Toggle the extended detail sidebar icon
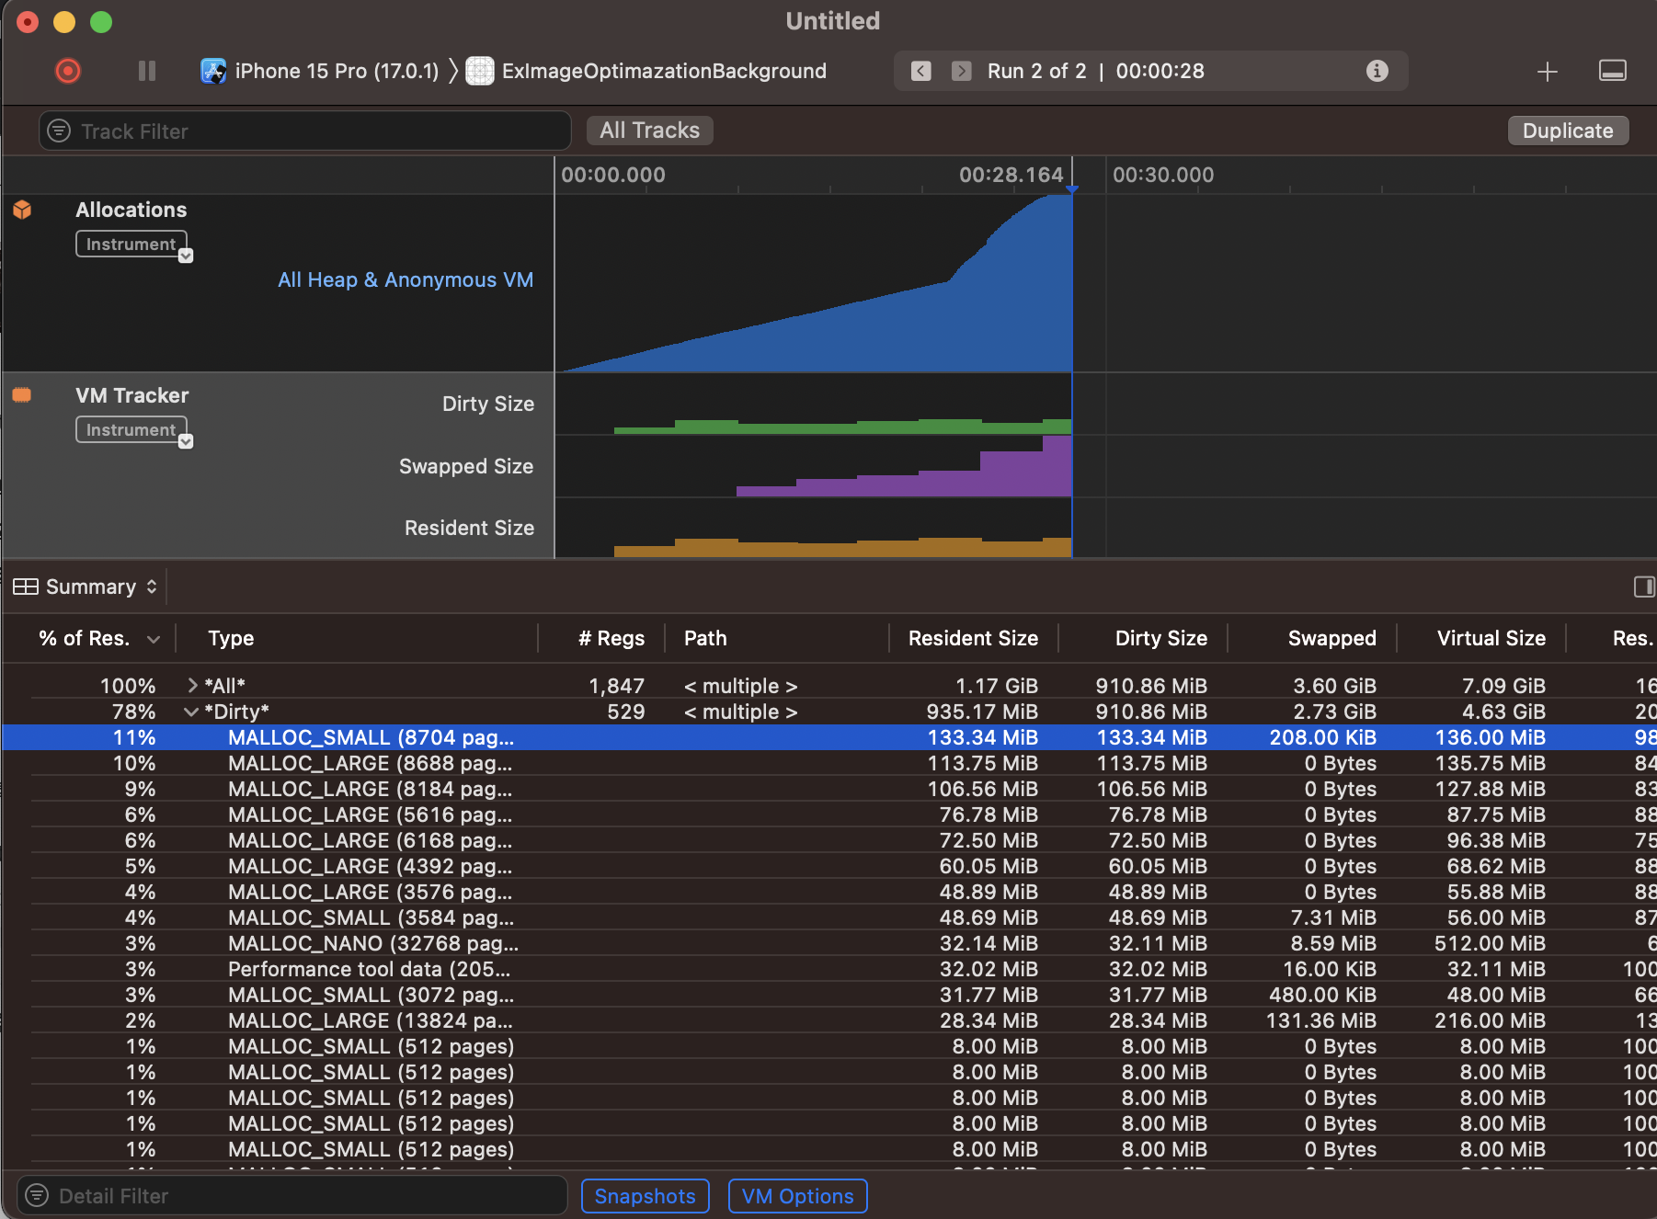Screen dimensions: 1657x1219 tap(1644, 587)
